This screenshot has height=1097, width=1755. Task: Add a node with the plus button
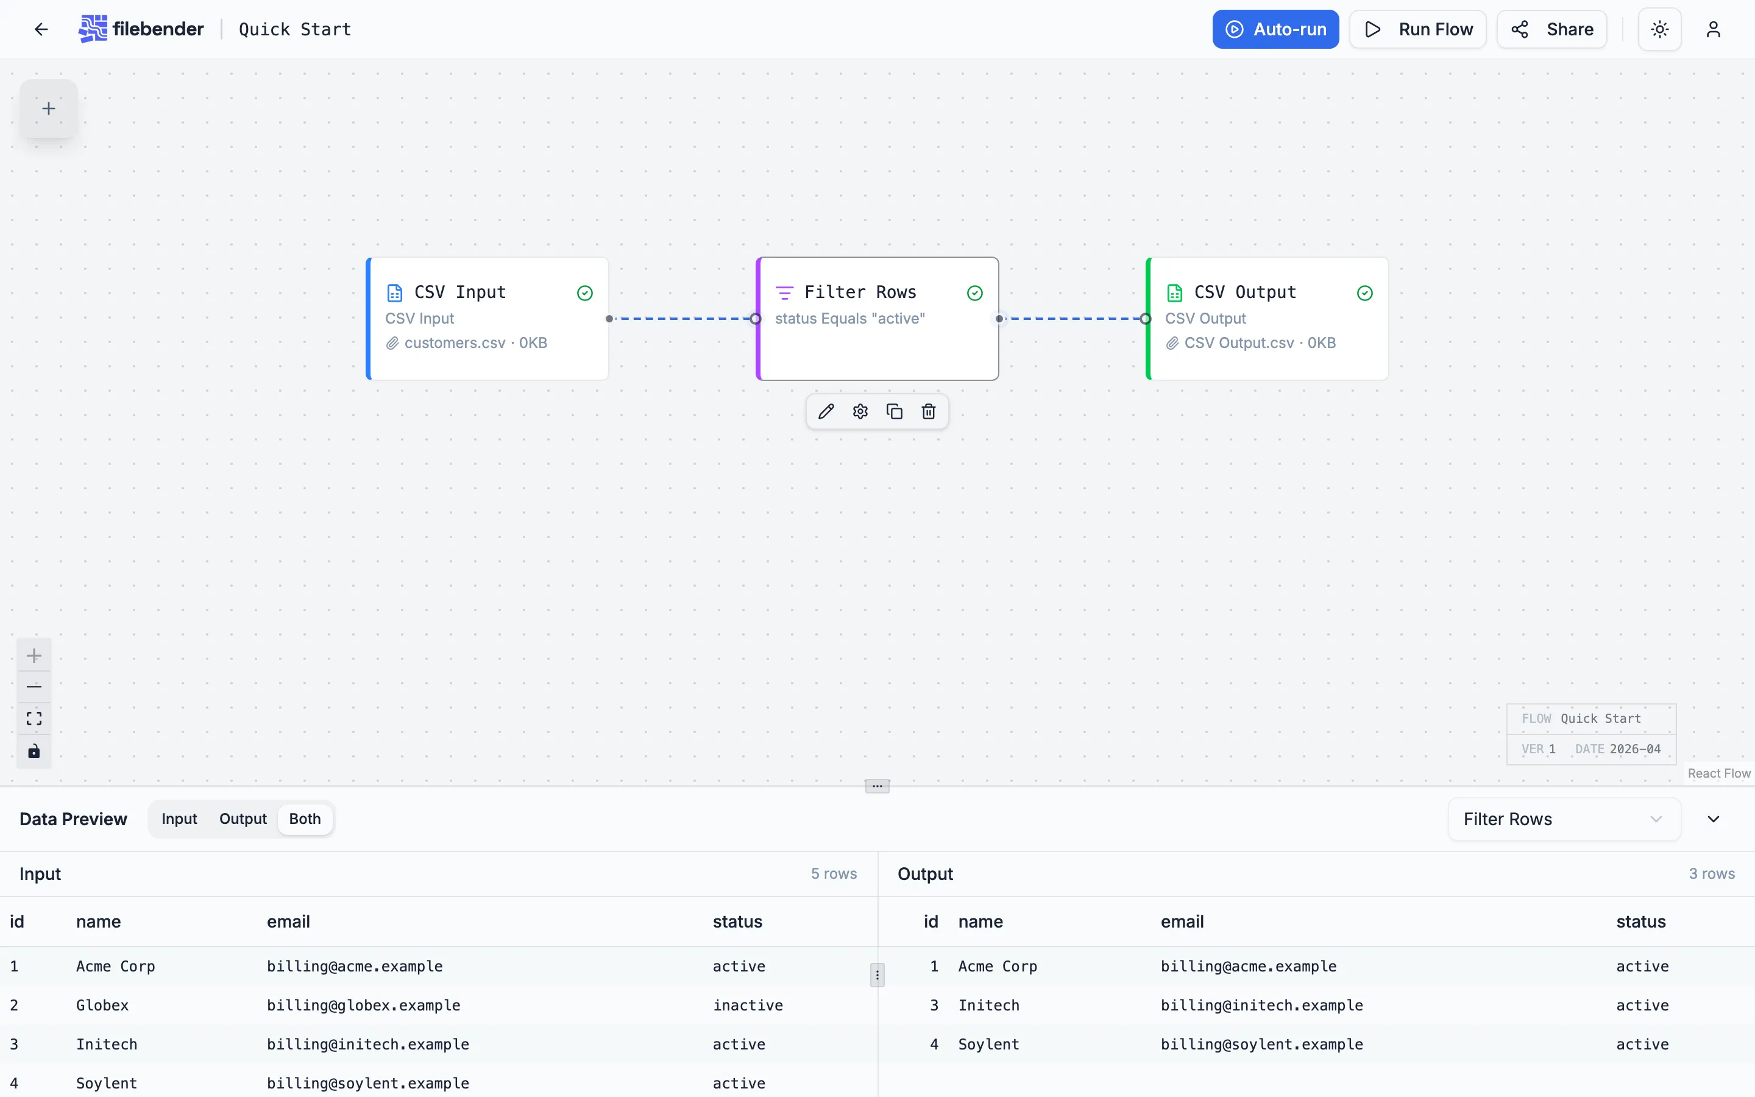pyautogui.click(x=49, y=109)
